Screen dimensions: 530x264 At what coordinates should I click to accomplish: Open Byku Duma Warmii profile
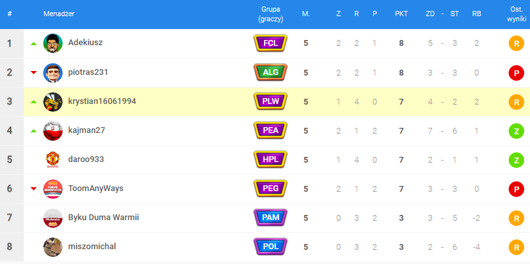103,217
